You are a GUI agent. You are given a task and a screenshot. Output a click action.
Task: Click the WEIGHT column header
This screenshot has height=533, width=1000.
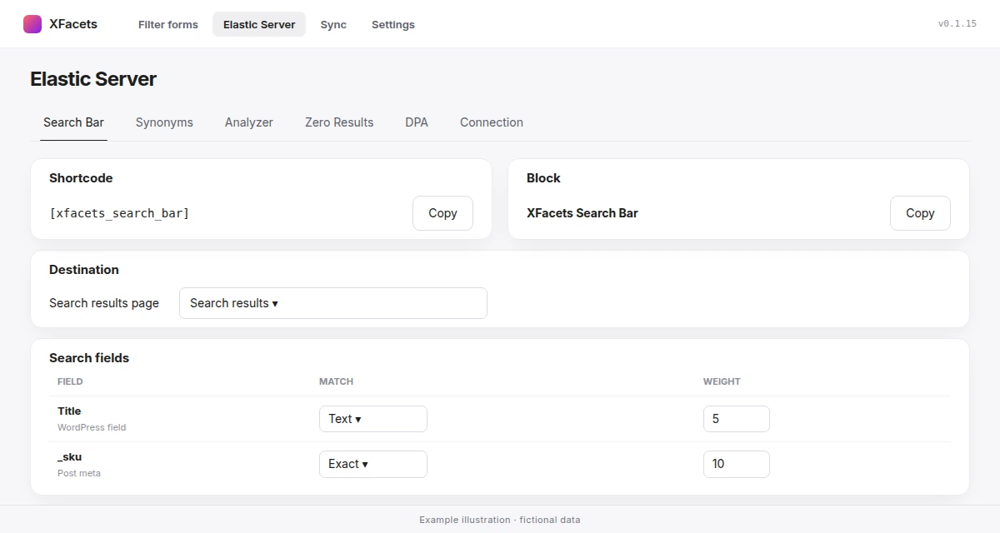click(722, 381)
